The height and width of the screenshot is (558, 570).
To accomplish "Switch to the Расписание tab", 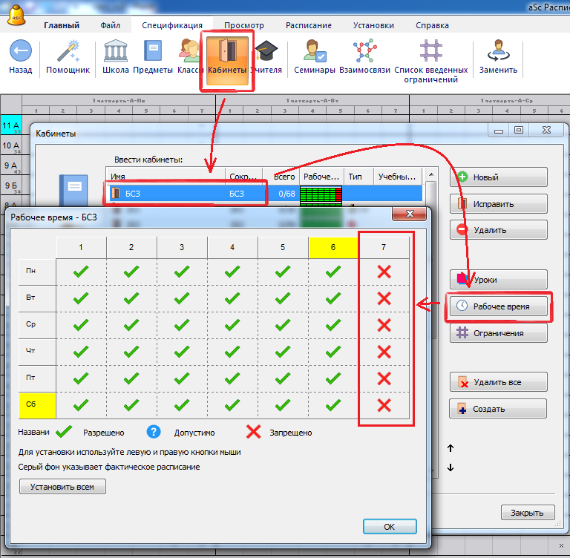I will coord(308,24).
